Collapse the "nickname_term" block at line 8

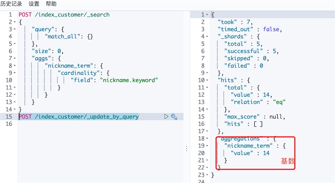14,66
